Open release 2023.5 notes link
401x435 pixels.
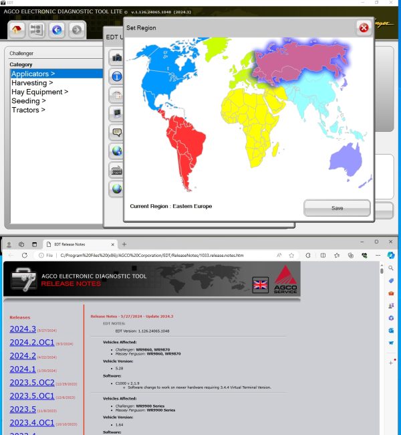point(23,409)
